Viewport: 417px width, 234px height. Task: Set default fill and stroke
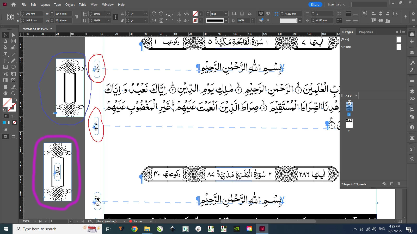pyautogui.click(x=4, y=110)
